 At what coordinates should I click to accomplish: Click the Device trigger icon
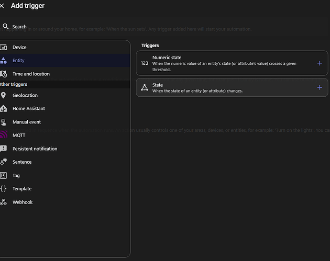pos(3,47)
